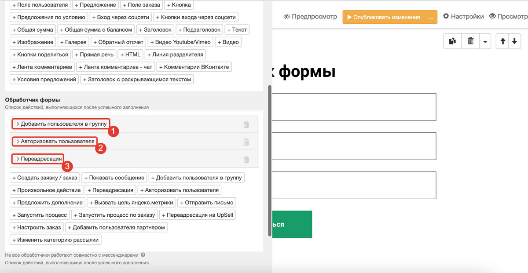Insert '+ Предложения по условию' element
This screenshot has width=528, height=273.
point(49,17)
